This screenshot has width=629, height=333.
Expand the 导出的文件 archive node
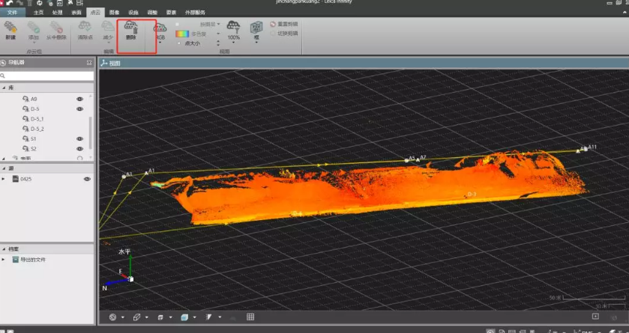4,259
